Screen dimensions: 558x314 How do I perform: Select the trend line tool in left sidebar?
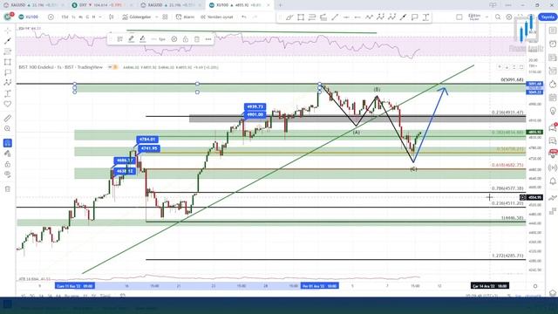[x=8, y=41]
